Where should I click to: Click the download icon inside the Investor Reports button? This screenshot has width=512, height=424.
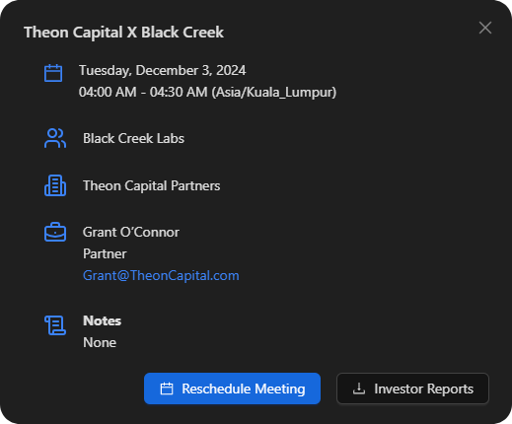tap(359, 389)
